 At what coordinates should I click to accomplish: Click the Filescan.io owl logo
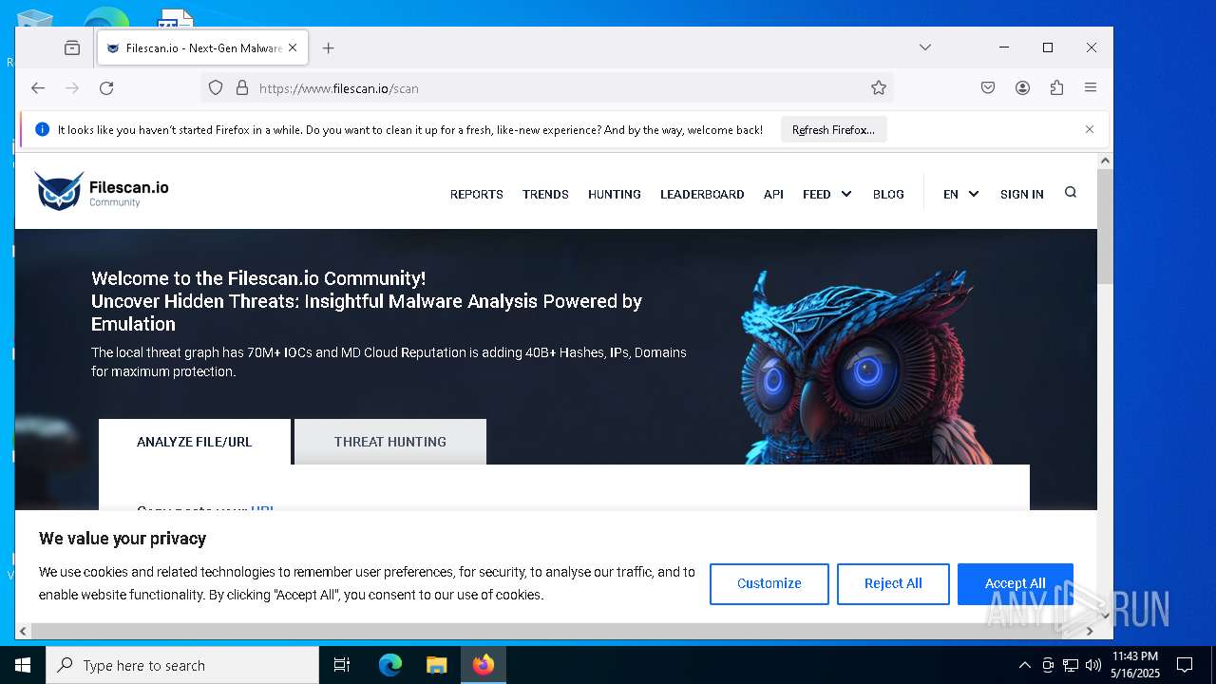[102, 191]
